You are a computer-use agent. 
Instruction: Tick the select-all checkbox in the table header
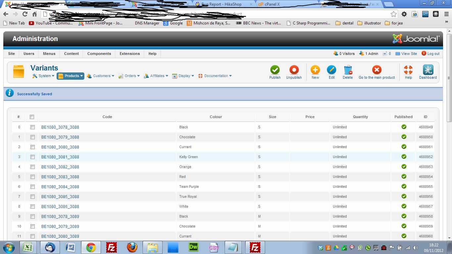point(32,117)
